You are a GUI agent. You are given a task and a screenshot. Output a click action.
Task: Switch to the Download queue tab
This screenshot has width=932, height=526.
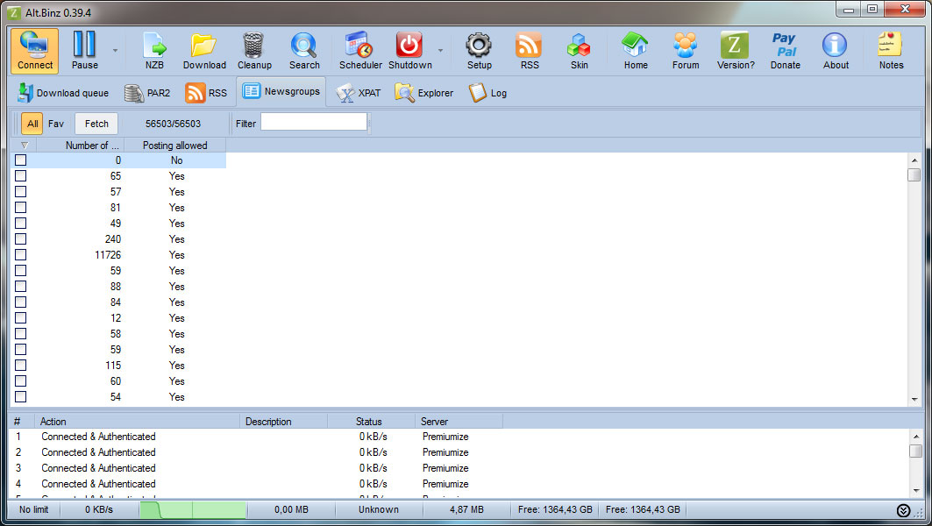coord(63,93)
